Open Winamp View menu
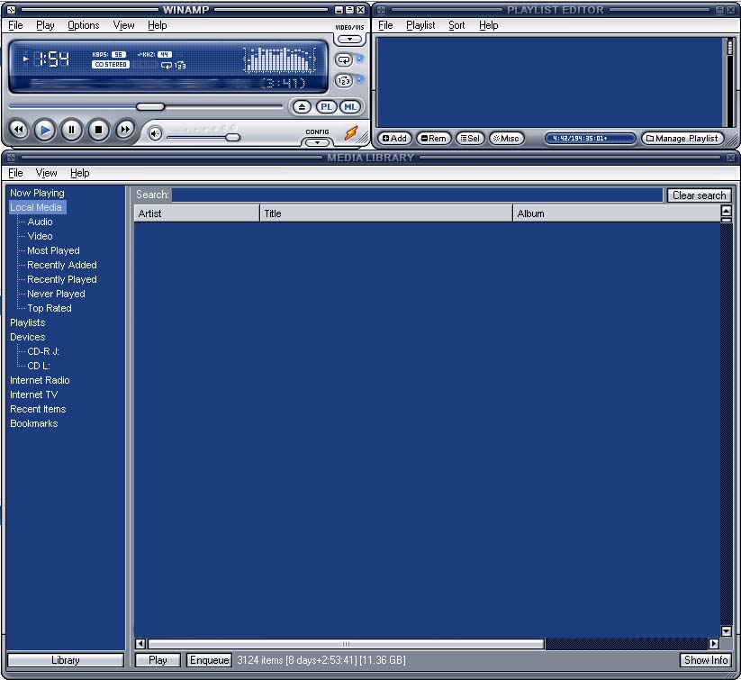Screen dimensions: 741x680 point(124,25)
